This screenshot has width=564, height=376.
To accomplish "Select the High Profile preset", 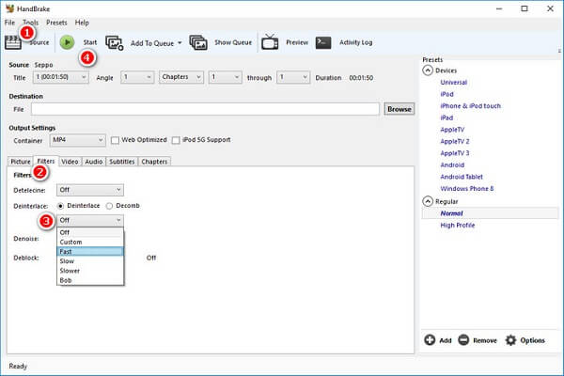I will pos(458,226).
